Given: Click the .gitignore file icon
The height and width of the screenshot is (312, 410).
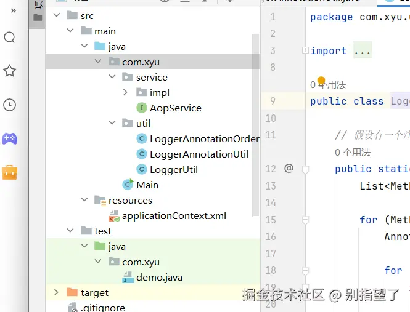Looking at the screenshot, I should click(x=73, y=307).
